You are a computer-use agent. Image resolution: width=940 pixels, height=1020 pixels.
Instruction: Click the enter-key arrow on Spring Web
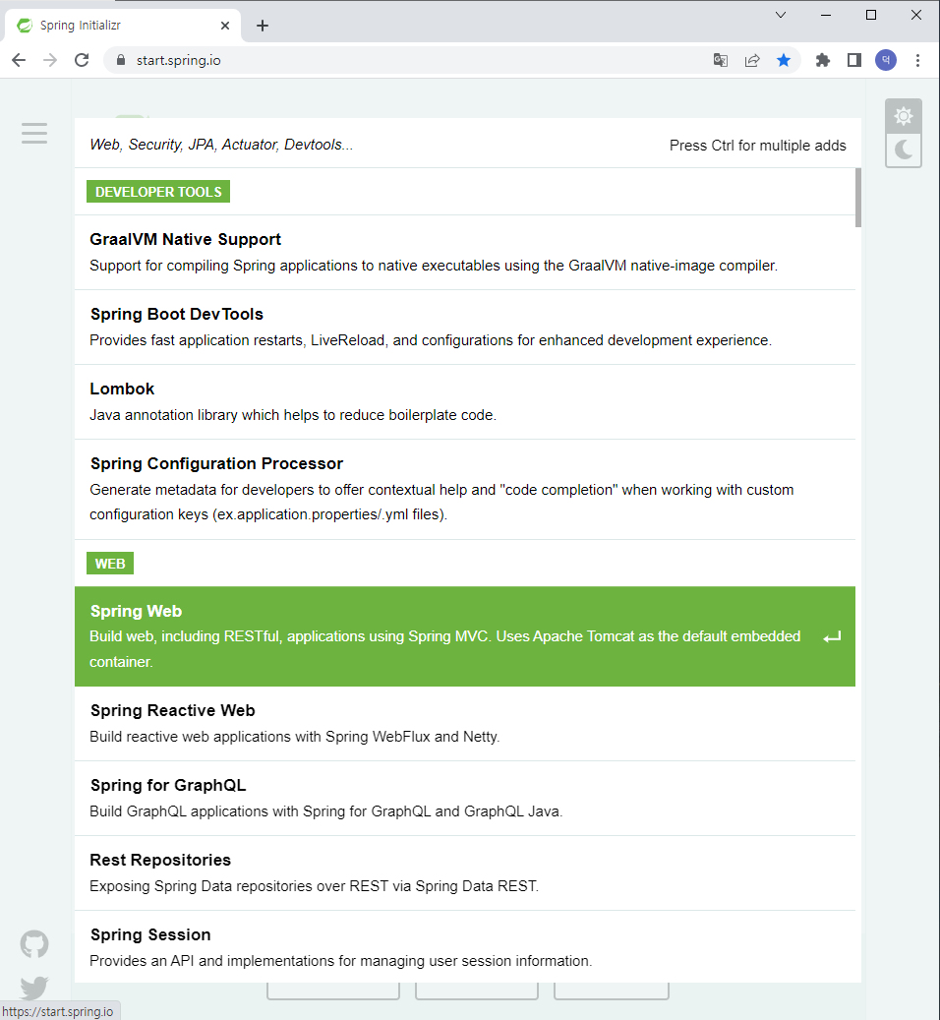coord(832,637)
